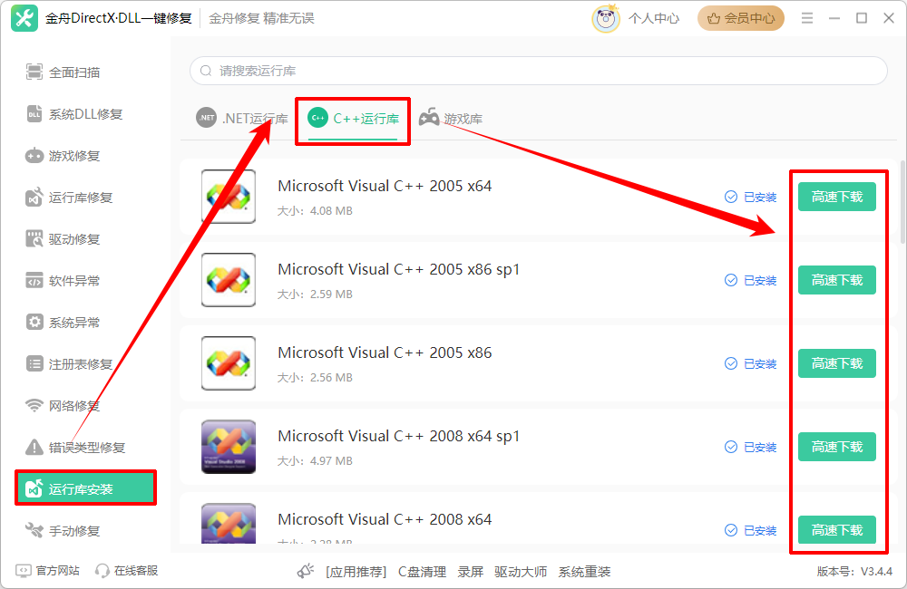This screenshot has height=589, width=907.
Task: Click the 应用推荐 megaphone icon
Action: (x=306, y=571)
